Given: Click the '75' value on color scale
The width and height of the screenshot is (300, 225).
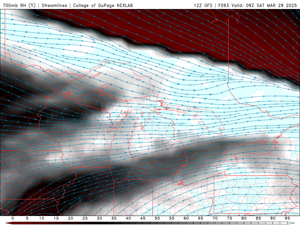Looking at the screenshot, I should (x=229, y=218).
